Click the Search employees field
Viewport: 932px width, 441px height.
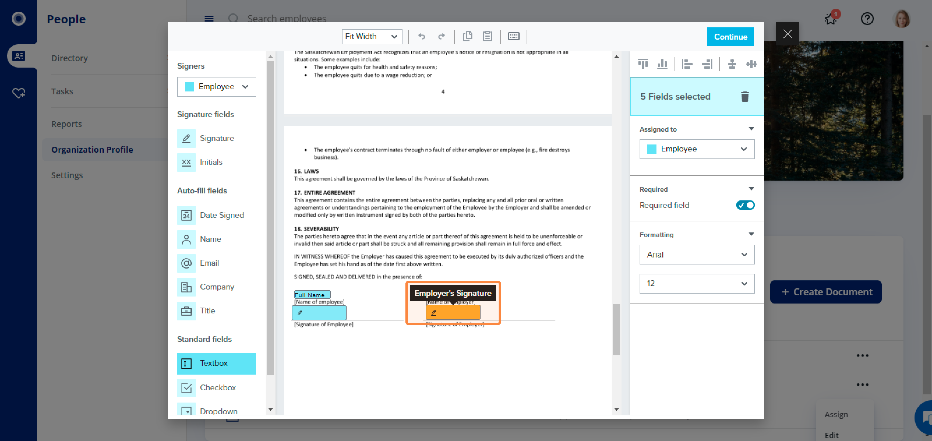287,18
